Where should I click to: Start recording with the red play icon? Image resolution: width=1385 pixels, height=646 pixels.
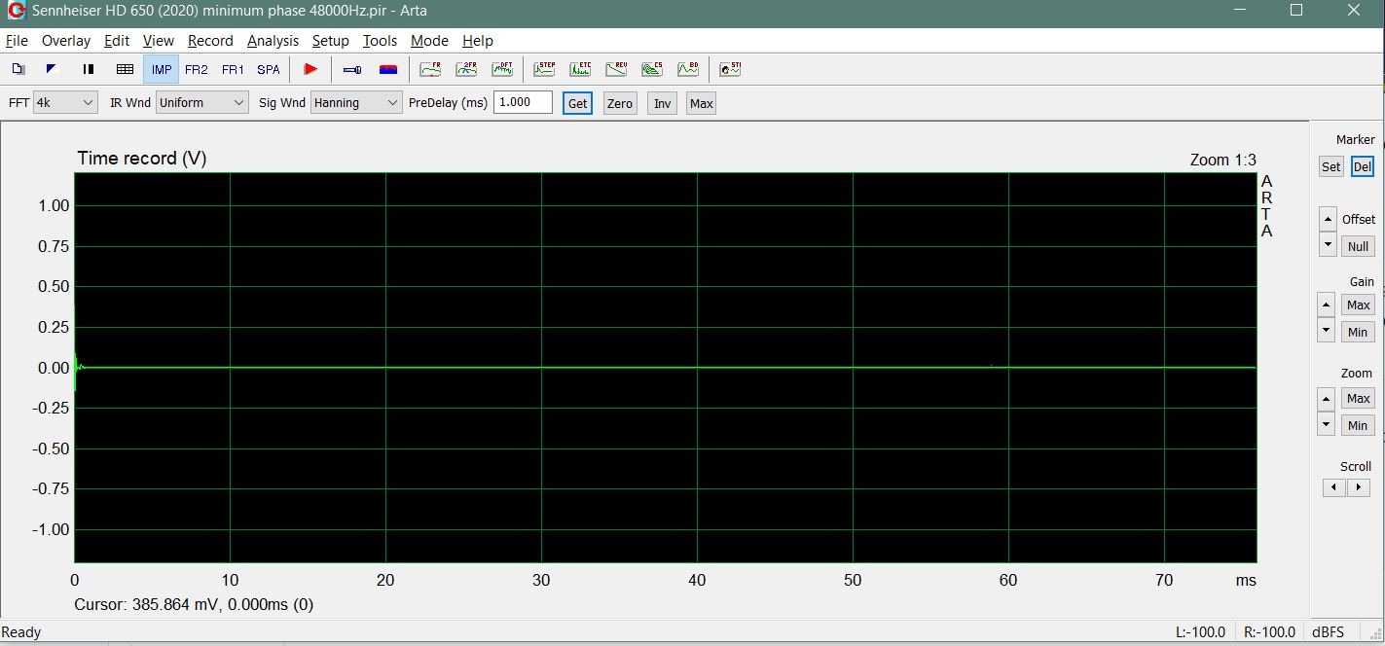pyautogui.click(x=310, y=69)
